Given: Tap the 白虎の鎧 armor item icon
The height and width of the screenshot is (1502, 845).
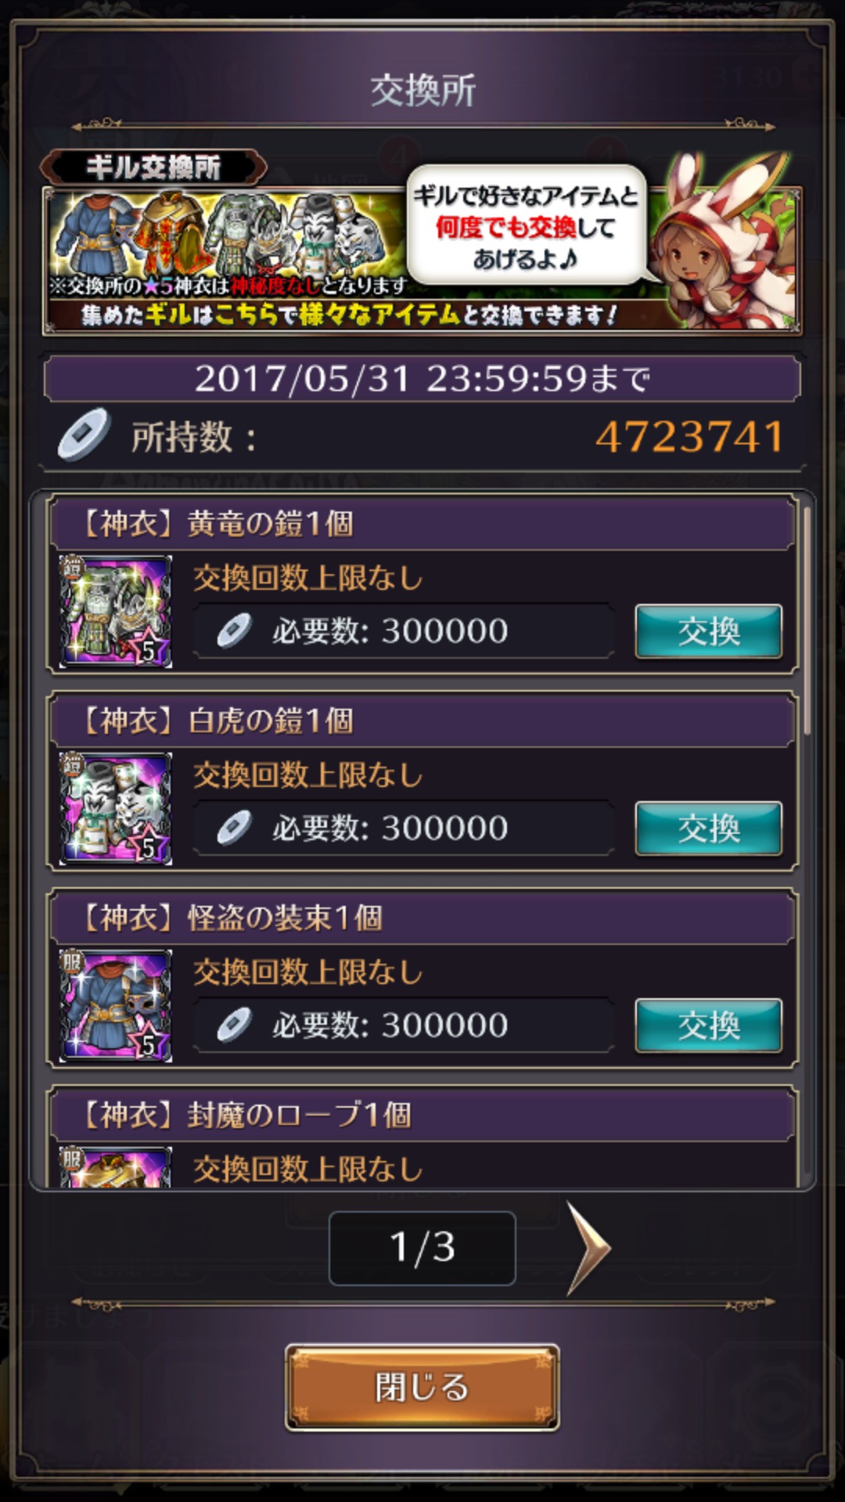Looking at the screenshot, I should coord(116,808).
